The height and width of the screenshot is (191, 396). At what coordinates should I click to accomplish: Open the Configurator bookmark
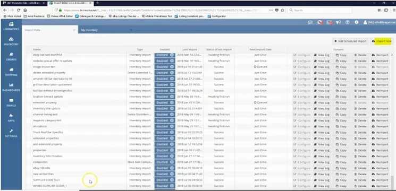click(x=217, y=16)
